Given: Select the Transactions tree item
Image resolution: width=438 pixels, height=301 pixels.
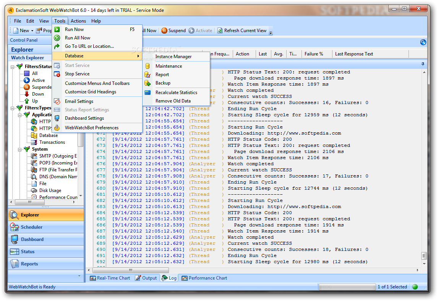Looking at the screenshot, I should [x=52, y=142].
